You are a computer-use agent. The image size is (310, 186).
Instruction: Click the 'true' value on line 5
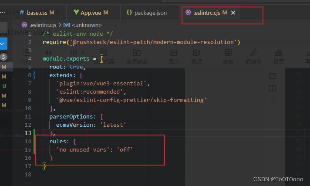(x=76, y=67)
